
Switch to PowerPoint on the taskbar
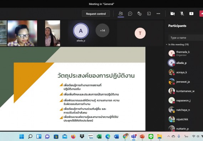142,136
